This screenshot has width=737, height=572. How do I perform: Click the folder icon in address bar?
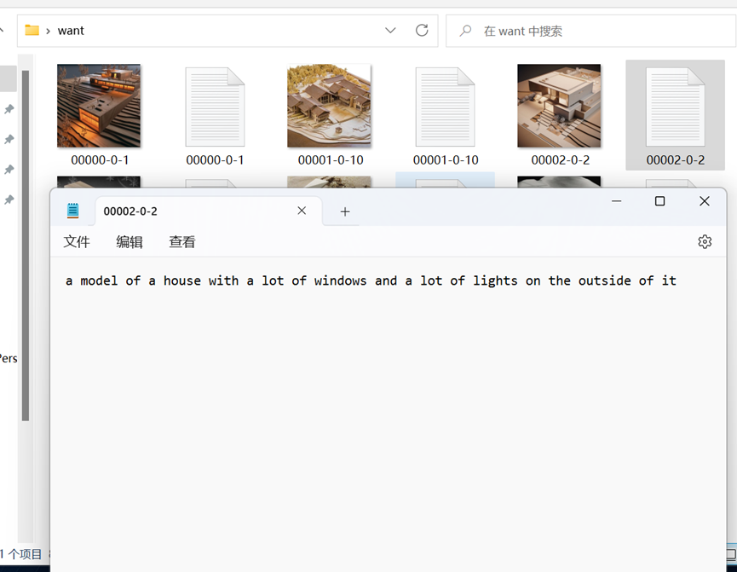coord(32,30)
